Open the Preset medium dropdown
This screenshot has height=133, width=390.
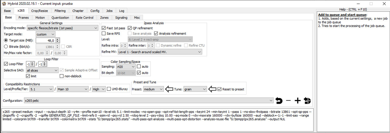tap(153, 89)
